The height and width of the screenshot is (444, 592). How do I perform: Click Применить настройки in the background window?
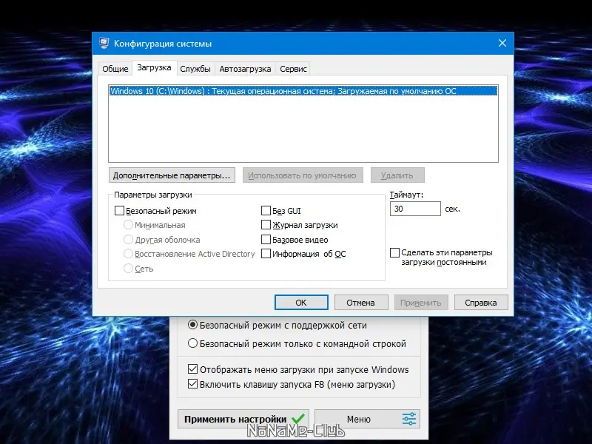point(243,419)
